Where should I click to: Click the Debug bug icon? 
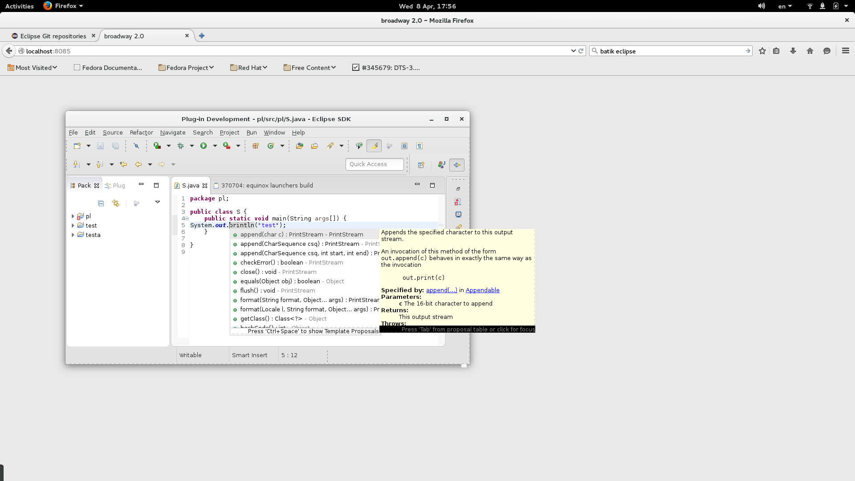coord(180,146)
